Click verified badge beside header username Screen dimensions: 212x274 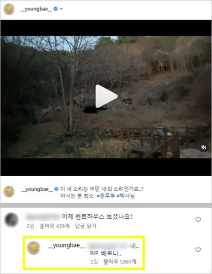point(56,9)
